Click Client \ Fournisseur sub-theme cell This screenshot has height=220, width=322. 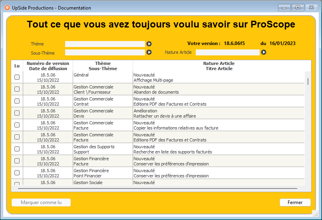(x=92, y=92)
